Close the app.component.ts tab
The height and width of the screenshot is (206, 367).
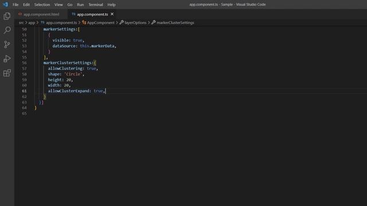pos(112,14)
